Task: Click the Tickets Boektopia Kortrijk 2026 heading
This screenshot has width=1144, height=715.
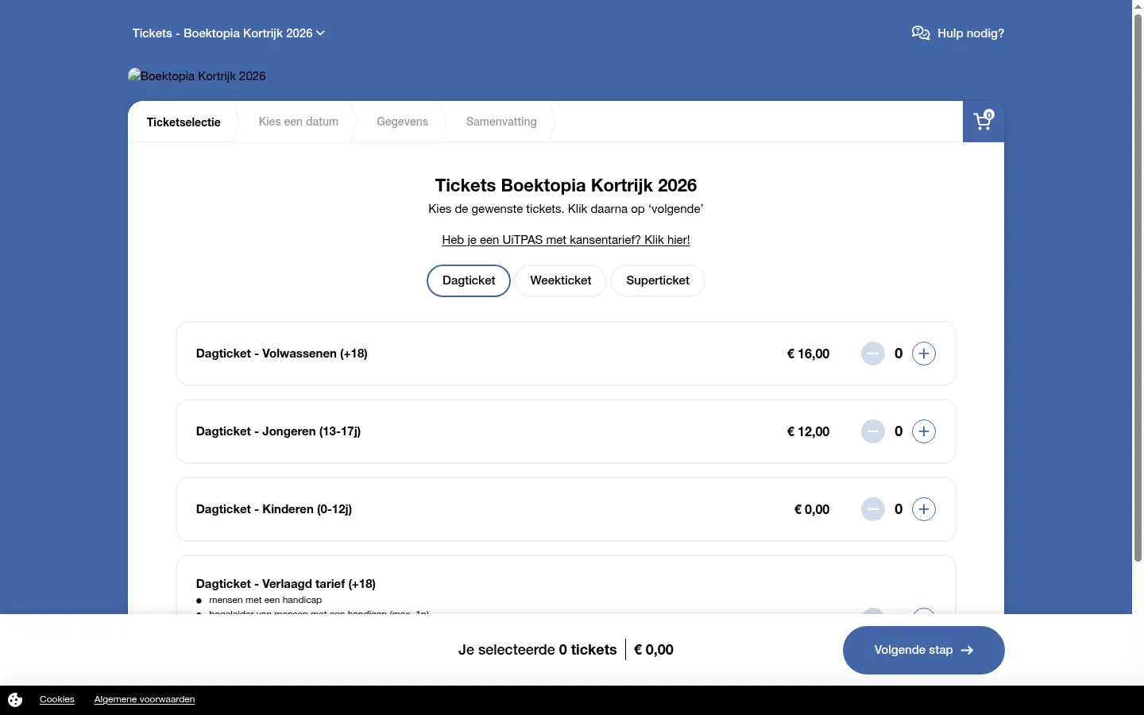Action: pos(566,186)
